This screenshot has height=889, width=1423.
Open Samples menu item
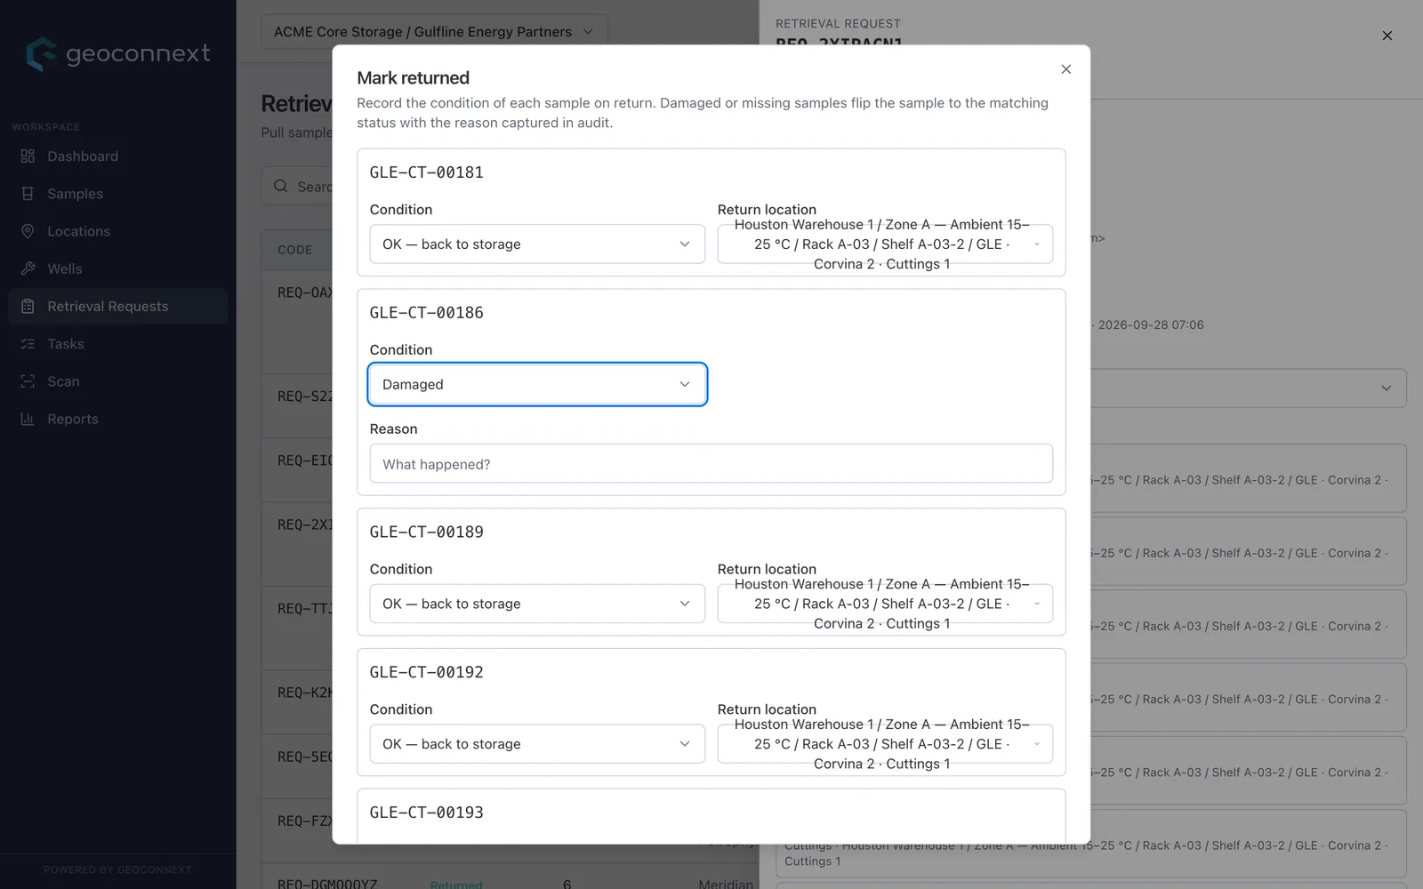pyautogui.click(x=117, y=194)
